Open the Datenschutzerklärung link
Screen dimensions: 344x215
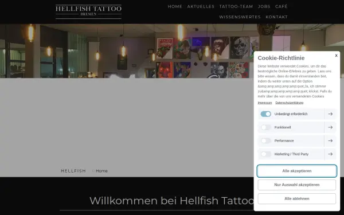(x=289, y=103)
